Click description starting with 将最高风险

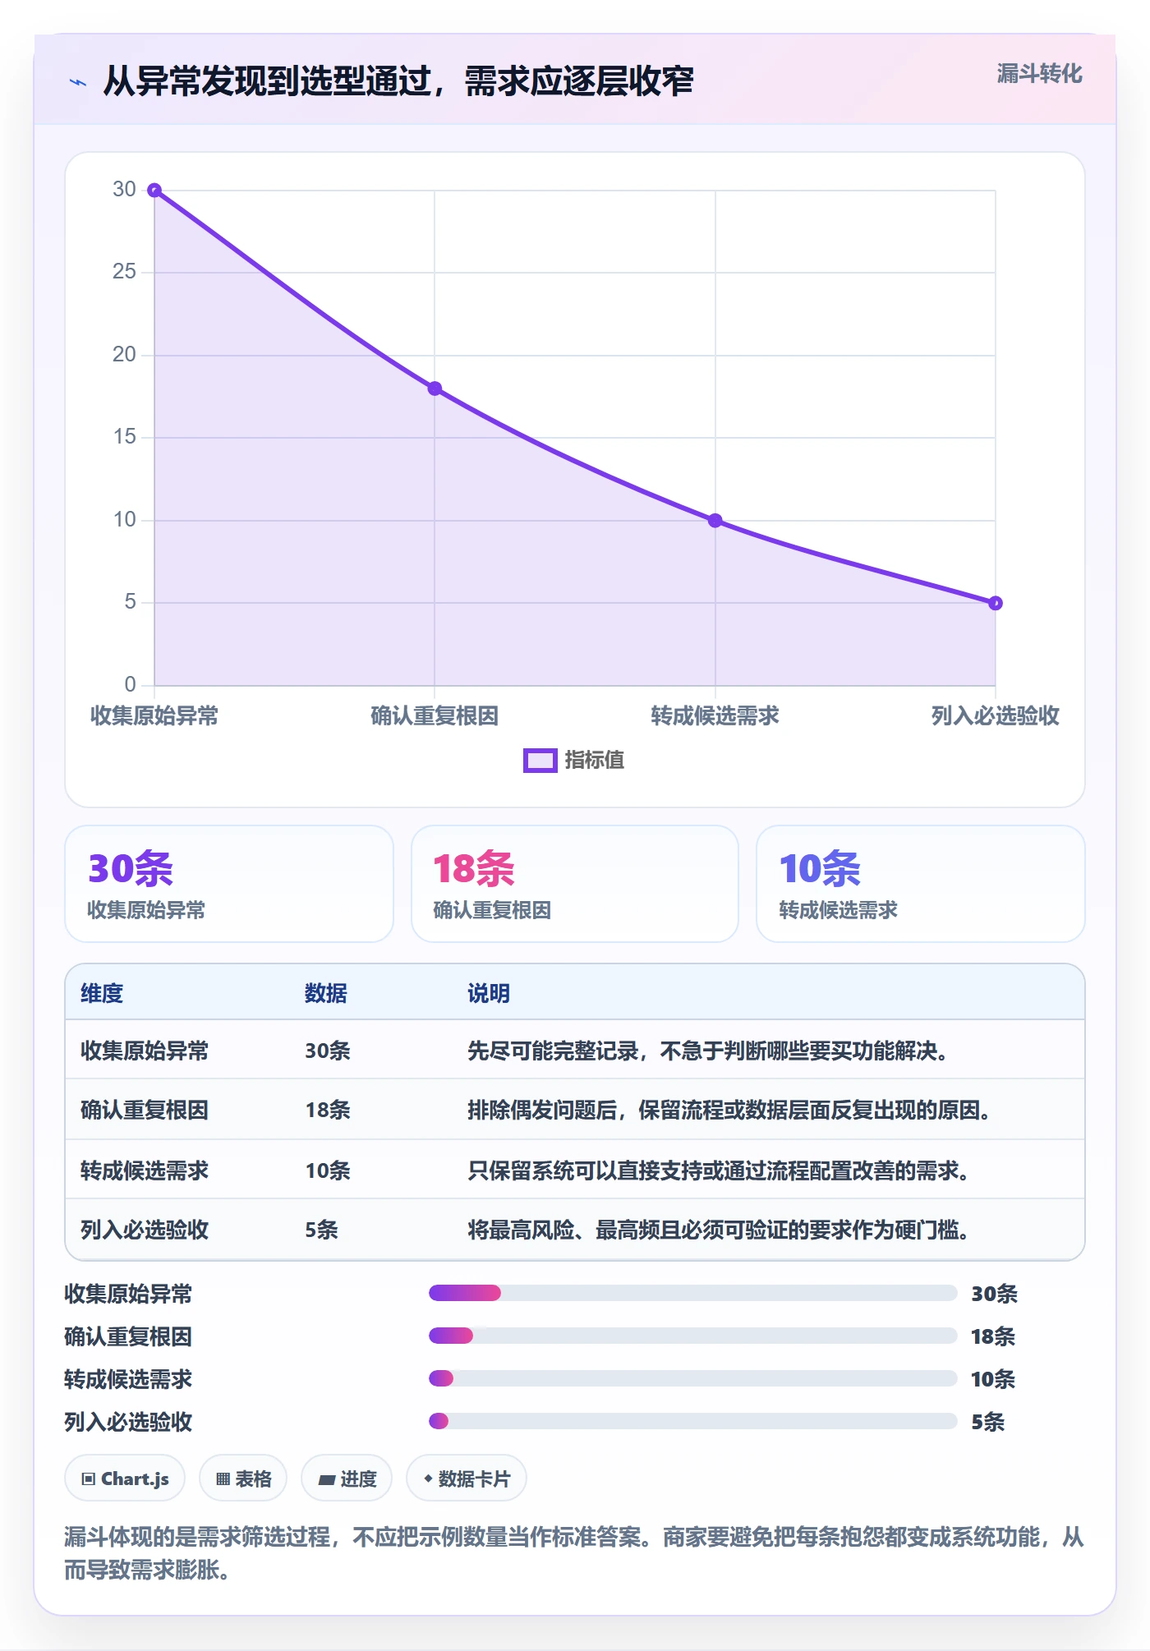[719, 1230]
